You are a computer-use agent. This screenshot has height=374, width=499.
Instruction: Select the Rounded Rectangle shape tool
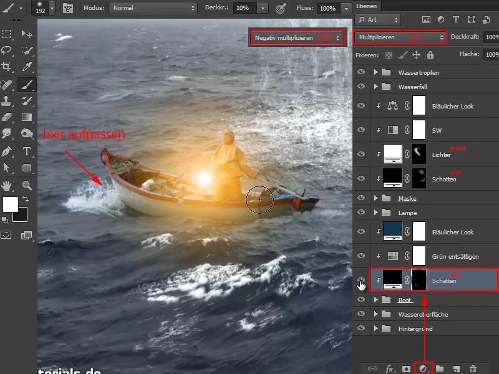(27, 168)
